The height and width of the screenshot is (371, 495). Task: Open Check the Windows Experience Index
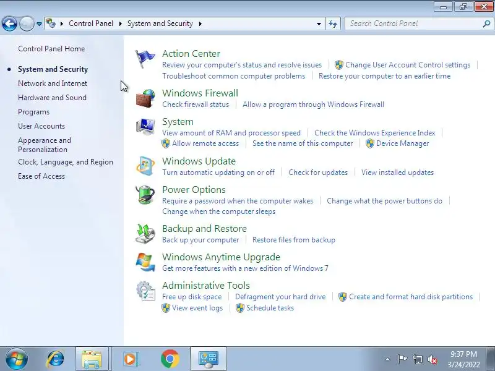coord(375,133)
